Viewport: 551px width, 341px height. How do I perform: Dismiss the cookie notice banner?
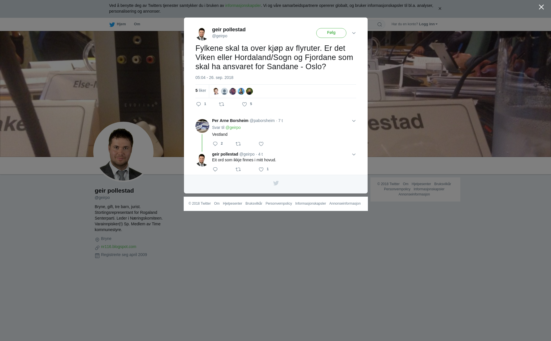tap(440, 9)
